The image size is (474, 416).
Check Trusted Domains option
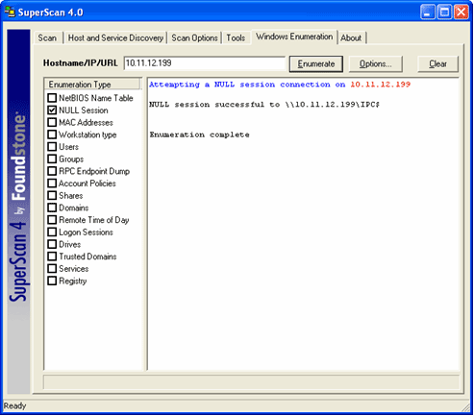tap(52, 256)
